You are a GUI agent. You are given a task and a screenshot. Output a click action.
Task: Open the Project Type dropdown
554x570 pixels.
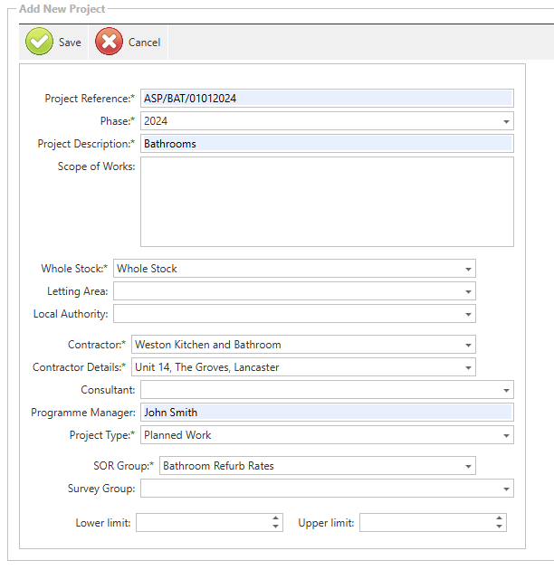[505, 435]
